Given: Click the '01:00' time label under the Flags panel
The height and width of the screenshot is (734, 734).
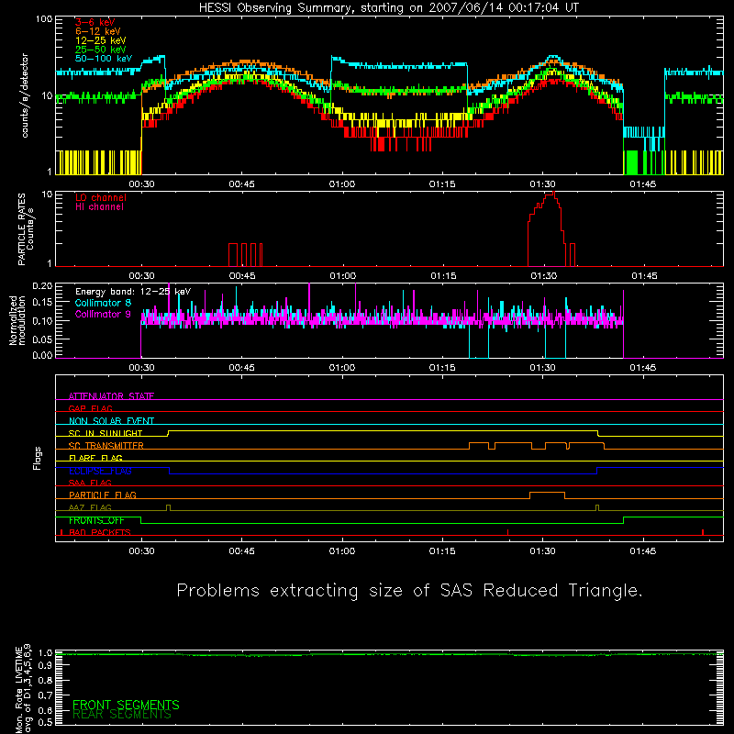Looking at the screenshot, I should (x=342, y=551).
